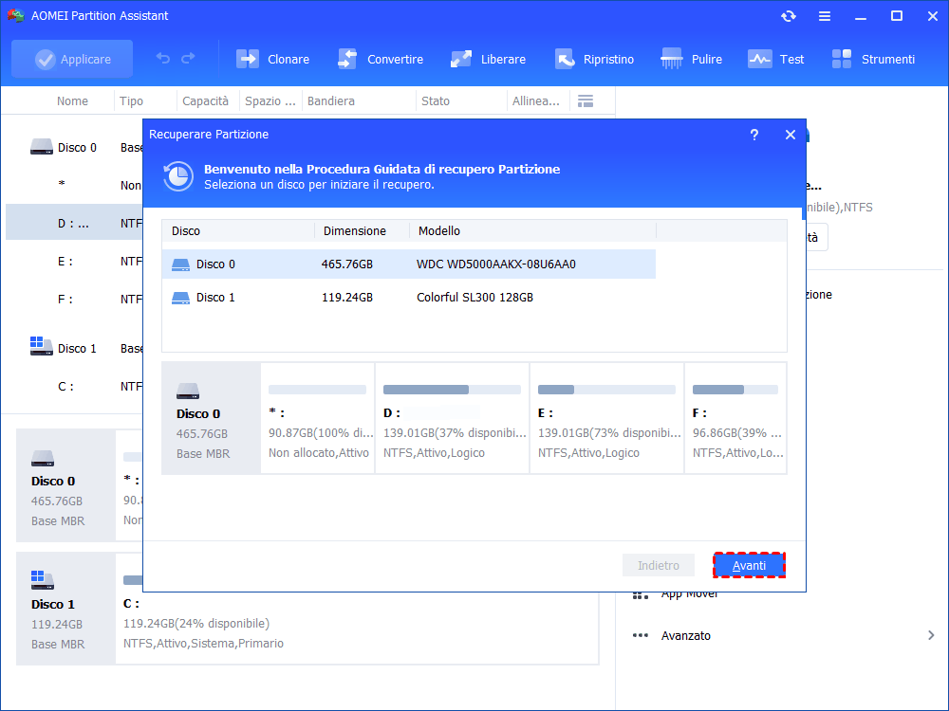
Task: Click the D: partition usage bar
Action: click(x=452, y=390)
